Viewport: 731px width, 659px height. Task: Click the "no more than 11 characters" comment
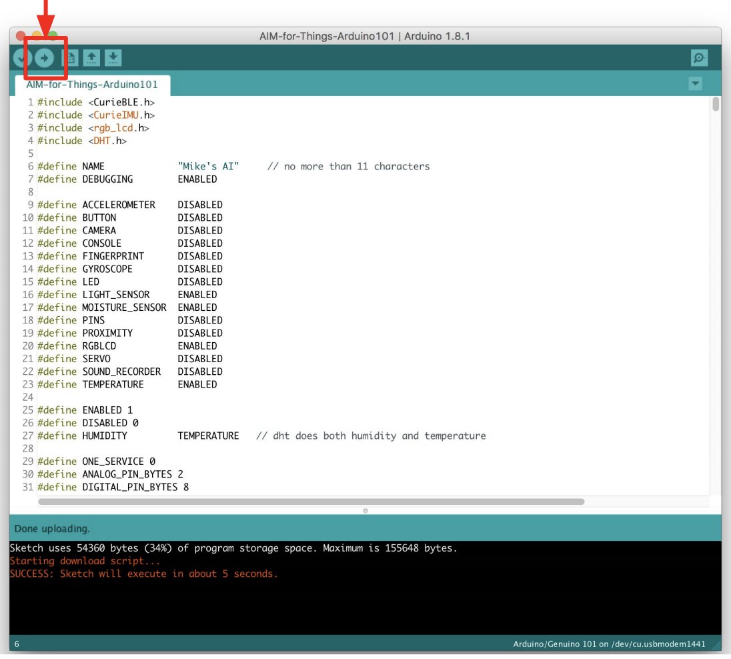(x=348, y=167)
